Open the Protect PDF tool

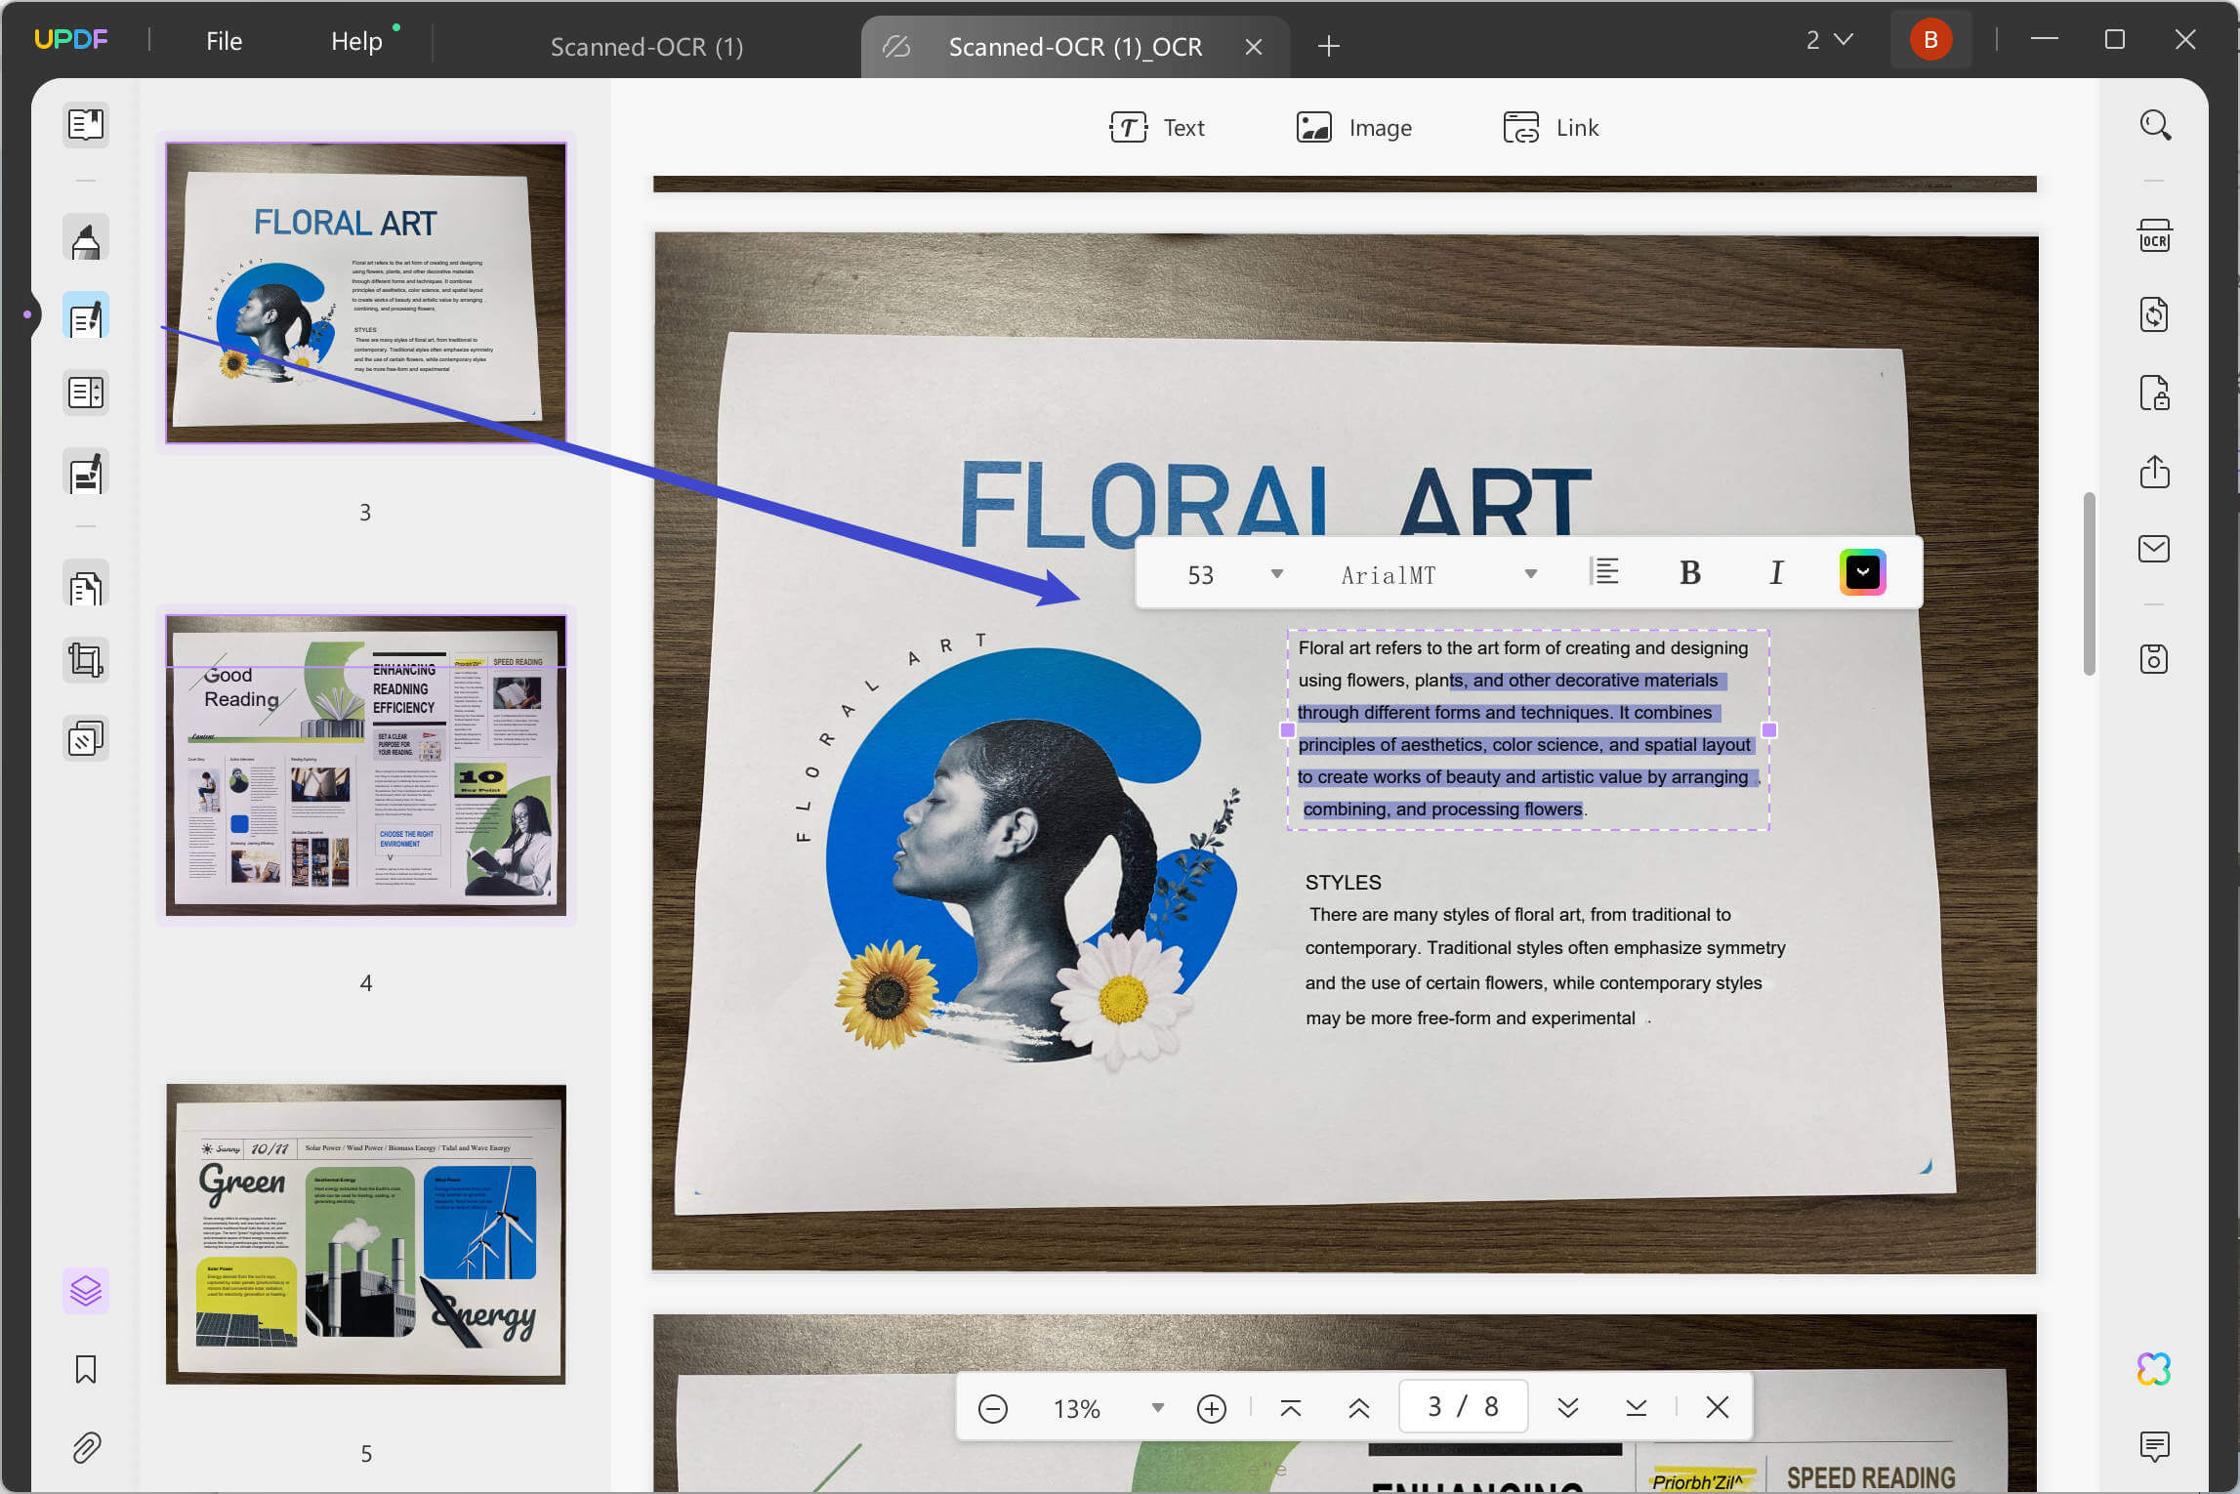click(x=2154, y=393)
